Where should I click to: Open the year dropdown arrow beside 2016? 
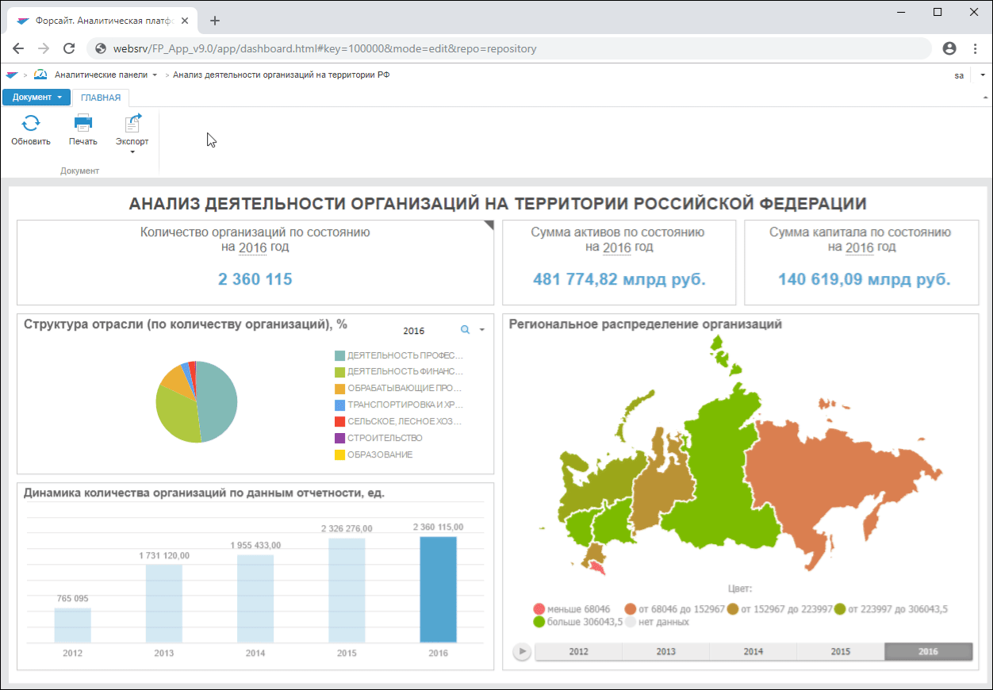tap(481, 330)
